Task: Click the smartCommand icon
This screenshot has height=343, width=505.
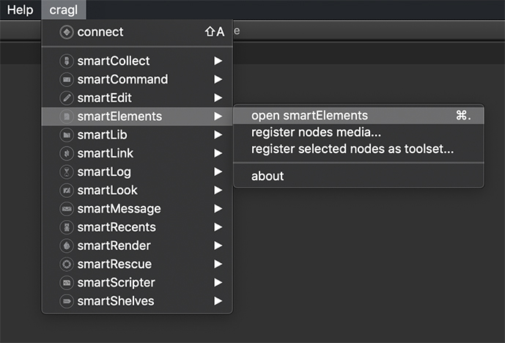Action: (67, 79)
